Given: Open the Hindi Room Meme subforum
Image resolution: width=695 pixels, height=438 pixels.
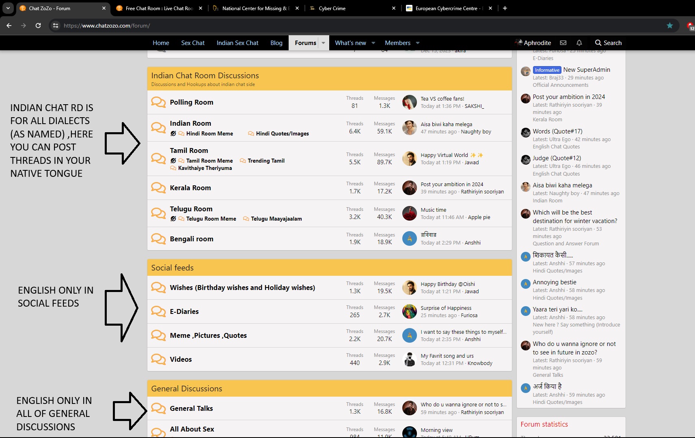Looking at the screenshot, I should pyautogui.click(x=209, y=133).
